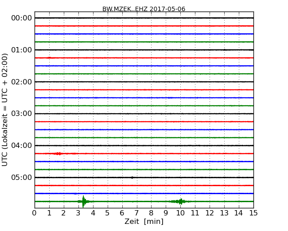Click the x-axis tick label 0
Screen dimensions: 288x231
point(35,213)
